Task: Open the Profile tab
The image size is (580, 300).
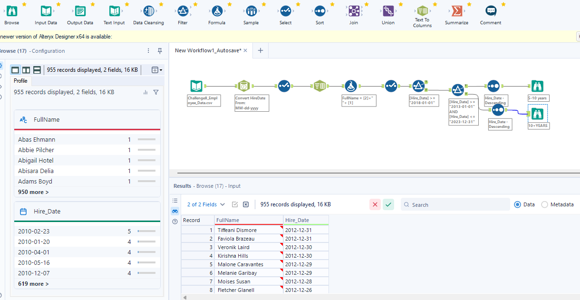Action: coord(20,81)
